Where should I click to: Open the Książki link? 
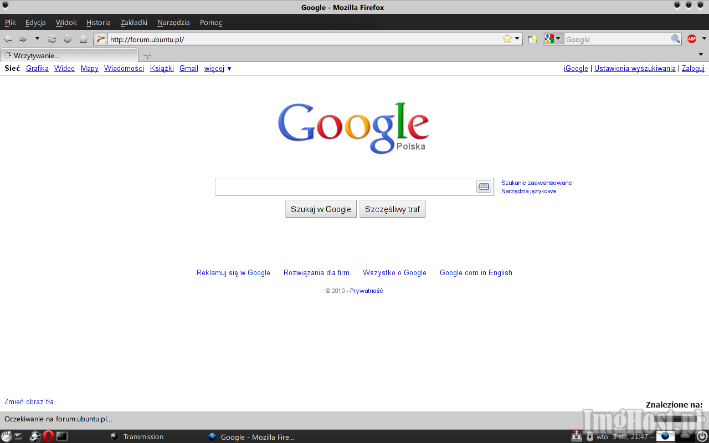[162, 69]
